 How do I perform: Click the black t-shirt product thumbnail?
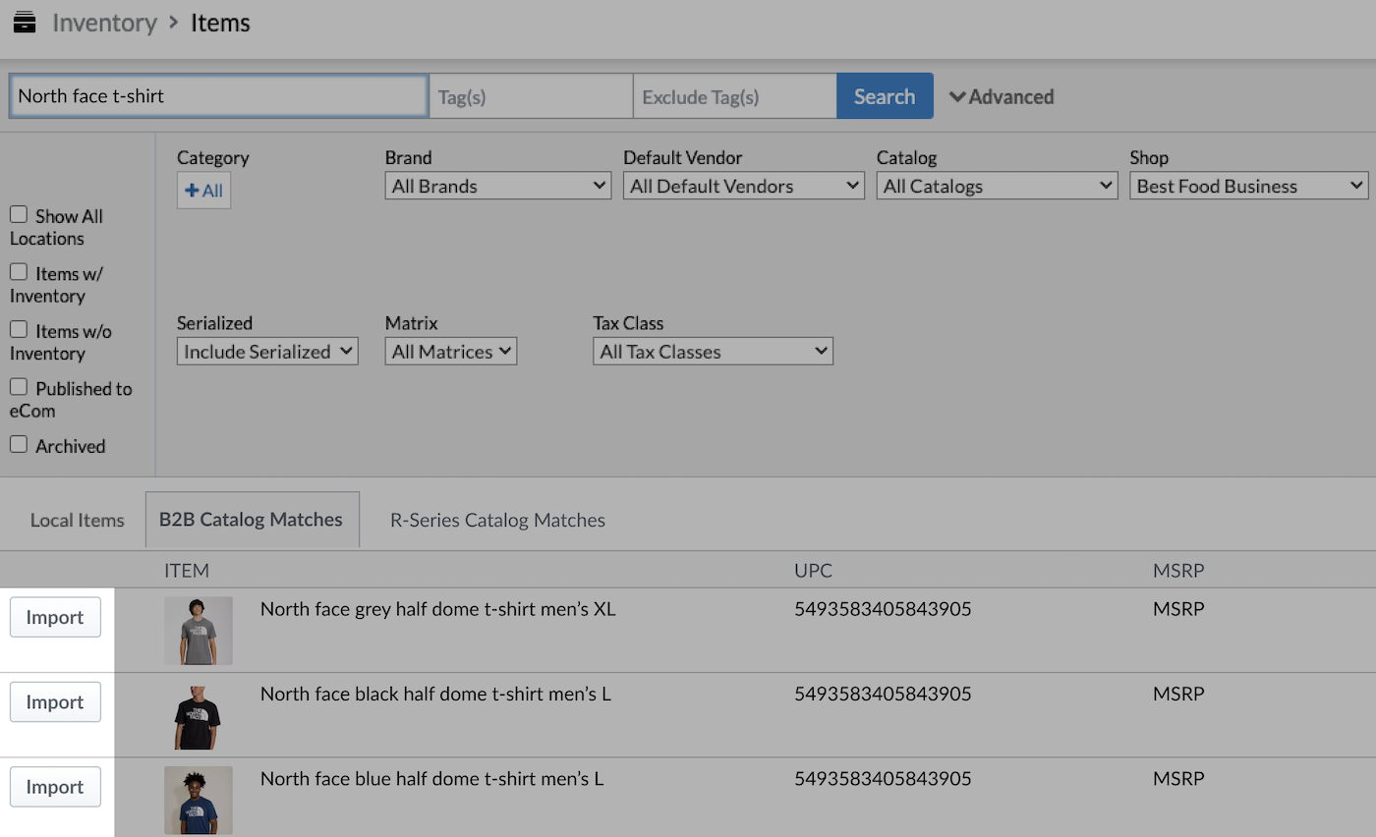199,715
